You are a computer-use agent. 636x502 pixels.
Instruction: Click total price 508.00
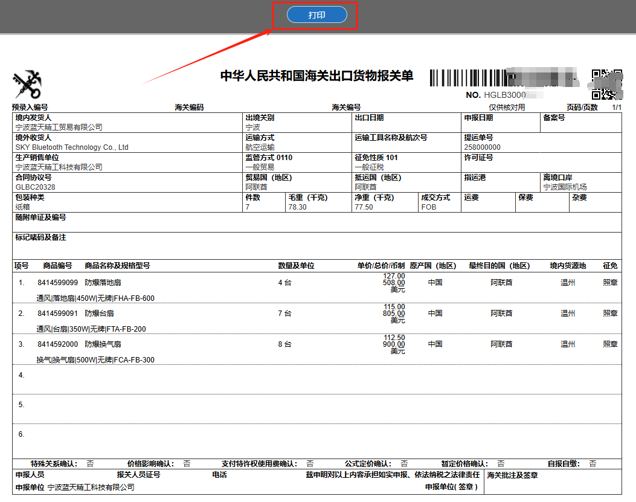(394, 283)
